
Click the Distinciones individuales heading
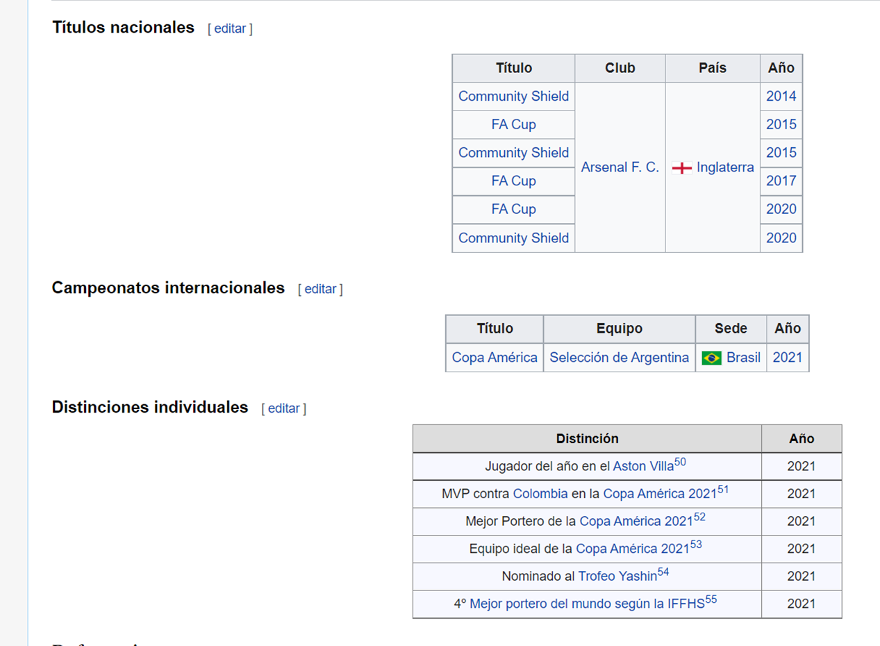tap(150, 407)
